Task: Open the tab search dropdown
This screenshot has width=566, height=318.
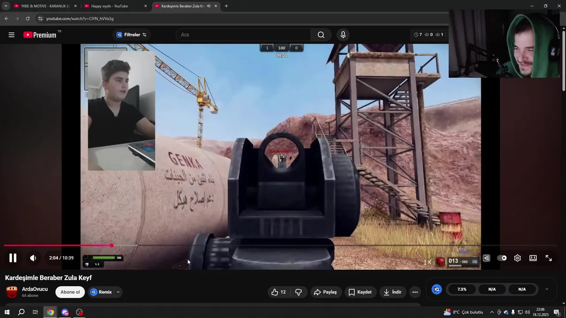Action: pyautogui.click(x=6, y=6)
